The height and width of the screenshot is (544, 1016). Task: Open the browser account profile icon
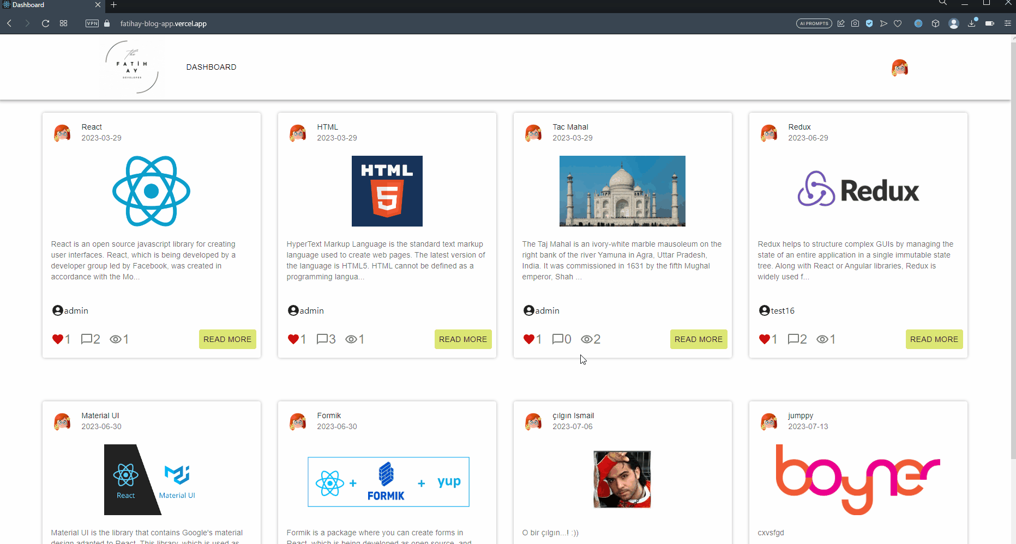(954, 23)
